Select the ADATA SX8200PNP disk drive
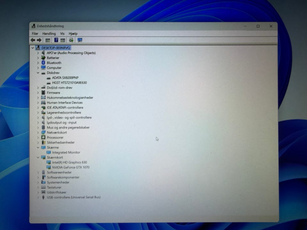The height and width of the screenshot is (230, 307). [x=65, y=78]
